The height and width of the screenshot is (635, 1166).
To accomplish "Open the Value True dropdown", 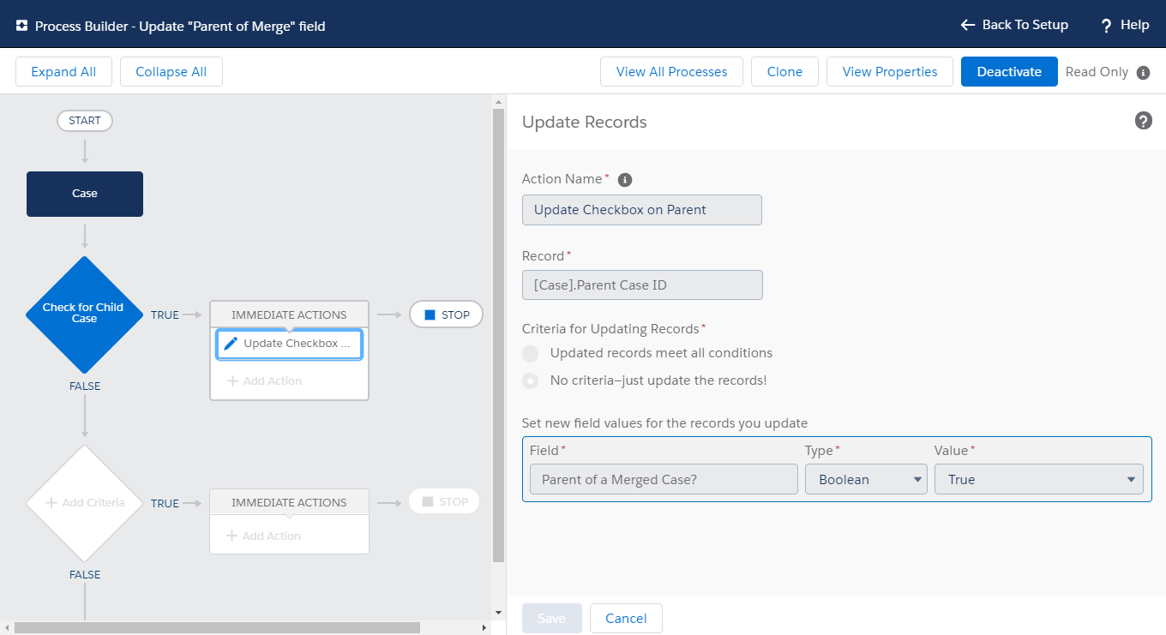I will [1038, 480].
